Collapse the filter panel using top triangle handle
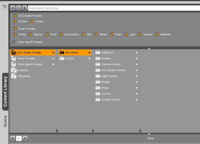Image resolution: width=200 pixels, height=144 pixels. pos(149,49)
